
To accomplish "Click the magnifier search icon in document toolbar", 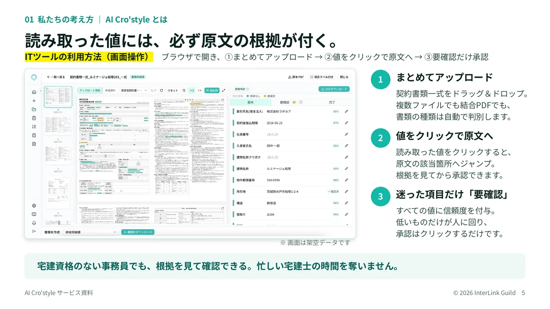I will pos(184,91).
